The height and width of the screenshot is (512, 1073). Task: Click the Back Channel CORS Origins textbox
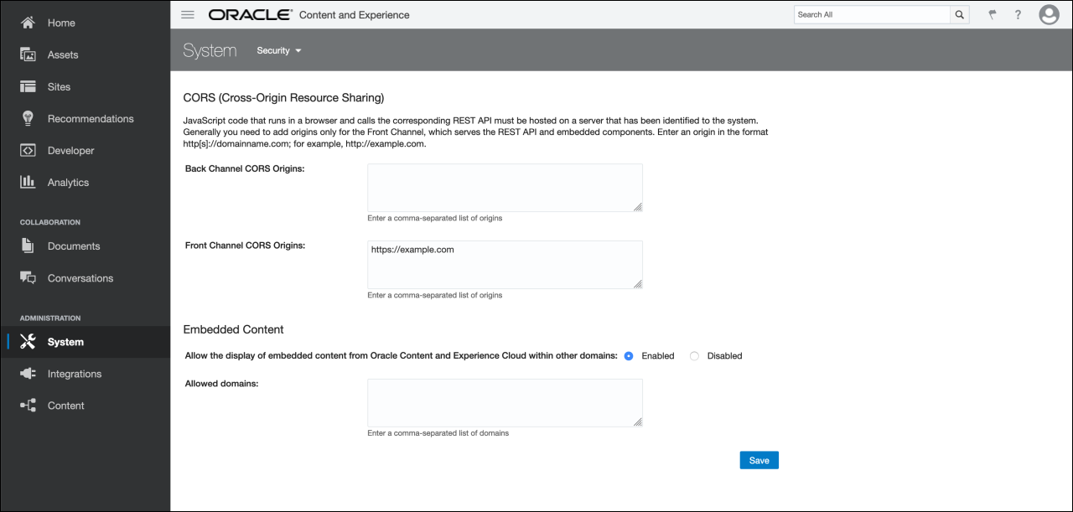(x=505, y=188)
